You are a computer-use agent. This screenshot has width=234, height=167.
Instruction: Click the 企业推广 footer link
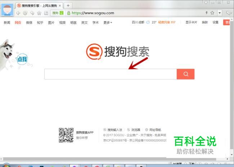132,135
